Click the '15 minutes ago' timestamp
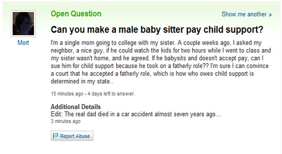 67,94
